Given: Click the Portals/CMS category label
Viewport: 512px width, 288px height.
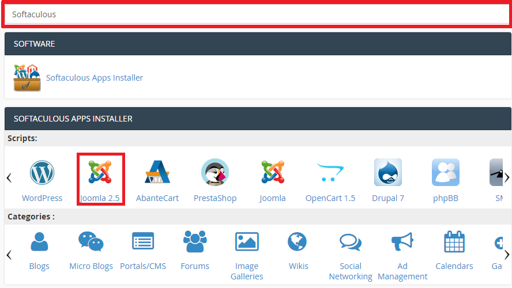Looking at the screenshot, I should 143,266.
